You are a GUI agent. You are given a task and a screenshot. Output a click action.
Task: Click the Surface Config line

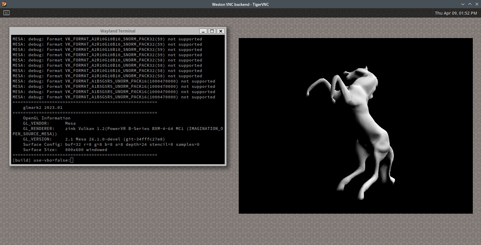point(111,144)
